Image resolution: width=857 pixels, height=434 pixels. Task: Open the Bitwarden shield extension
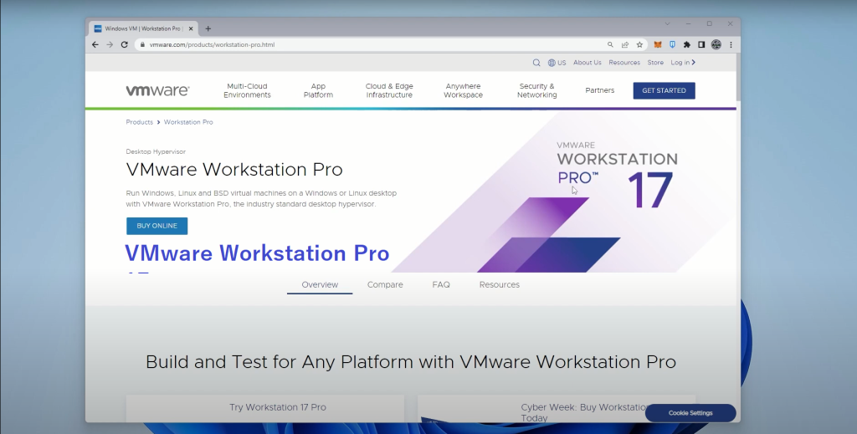[x=672, y=45]
